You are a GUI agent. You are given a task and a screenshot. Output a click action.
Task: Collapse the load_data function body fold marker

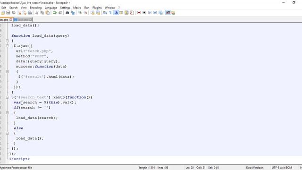tap(7, 41)
